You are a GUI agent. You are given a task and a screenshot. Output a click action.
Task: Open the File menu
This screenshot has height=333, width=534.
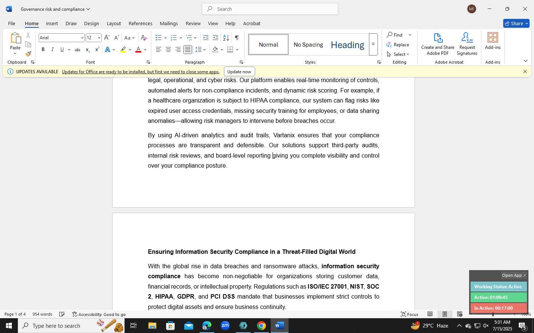pyautogui.click(x=11, y=23)
